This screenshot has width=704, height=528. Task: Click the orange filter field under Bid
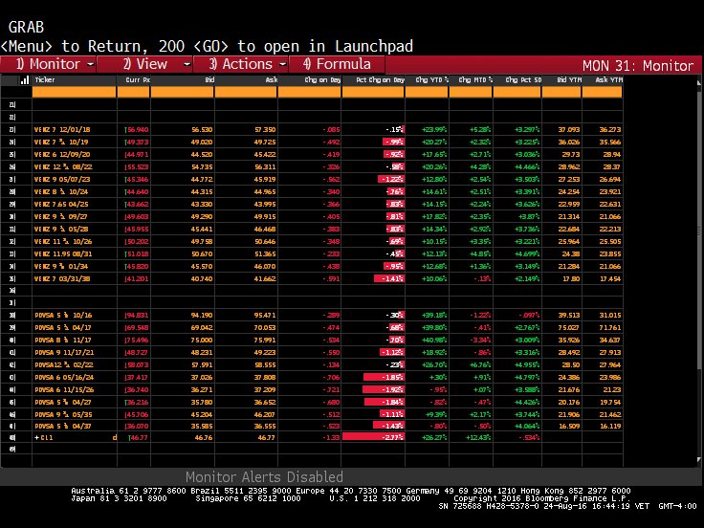pos(183,92)
